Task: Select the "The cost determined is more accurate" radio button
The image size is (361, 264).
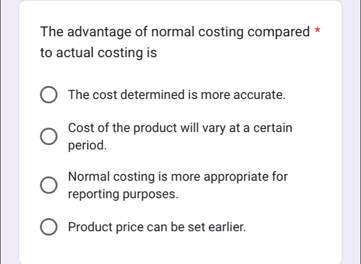Action: click(49, 95)
